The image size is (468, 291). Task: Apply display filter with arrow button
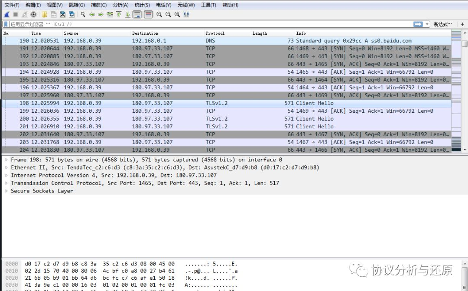[x=418, y=24]
